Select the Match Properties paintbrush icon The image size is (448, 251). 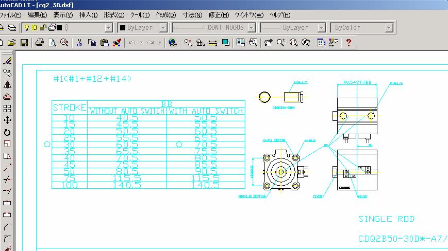click(x=117, y=43)
